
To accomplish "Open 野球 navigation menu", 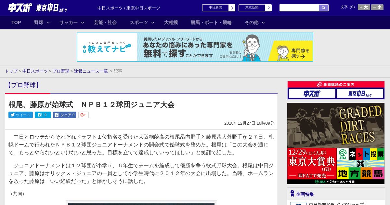I will click(x=39, y=22).
